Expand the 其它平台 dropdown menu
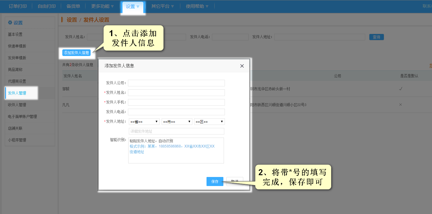 tap(163, 6)
